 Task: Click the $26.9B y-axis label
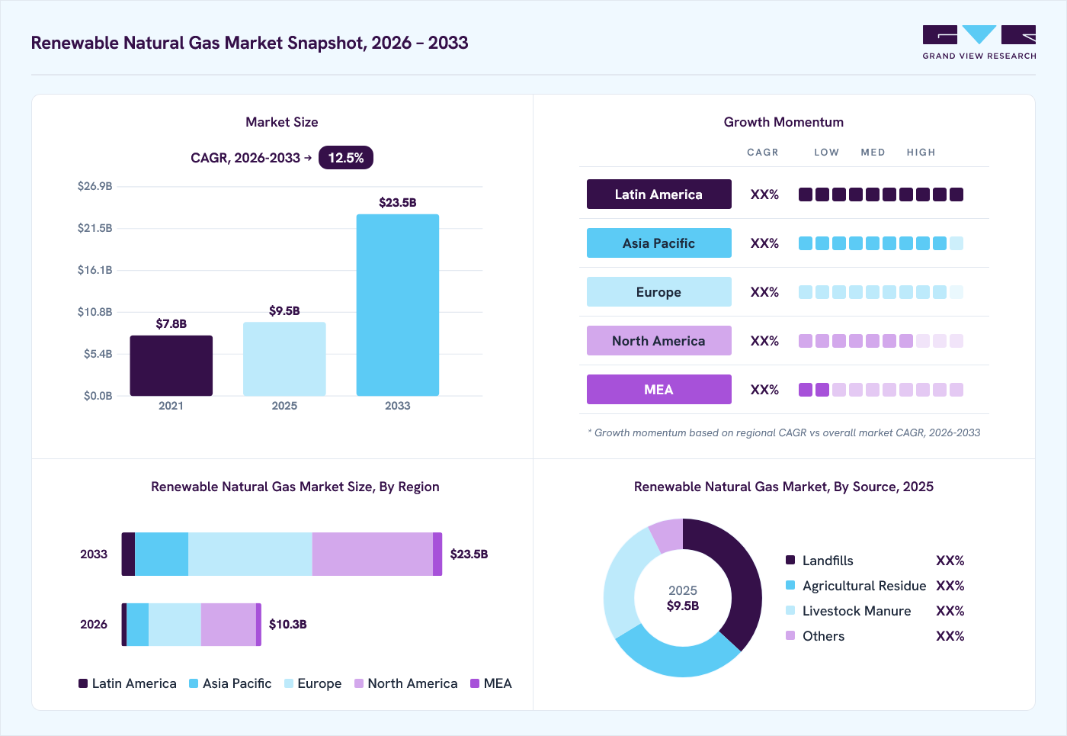95,186
